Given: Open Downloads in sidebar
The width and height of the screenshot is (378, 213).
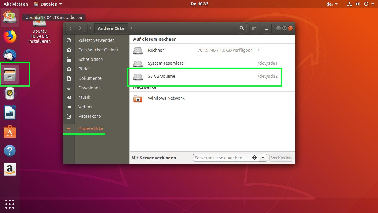Looking at the screenshot, I should tap(96, 88).
